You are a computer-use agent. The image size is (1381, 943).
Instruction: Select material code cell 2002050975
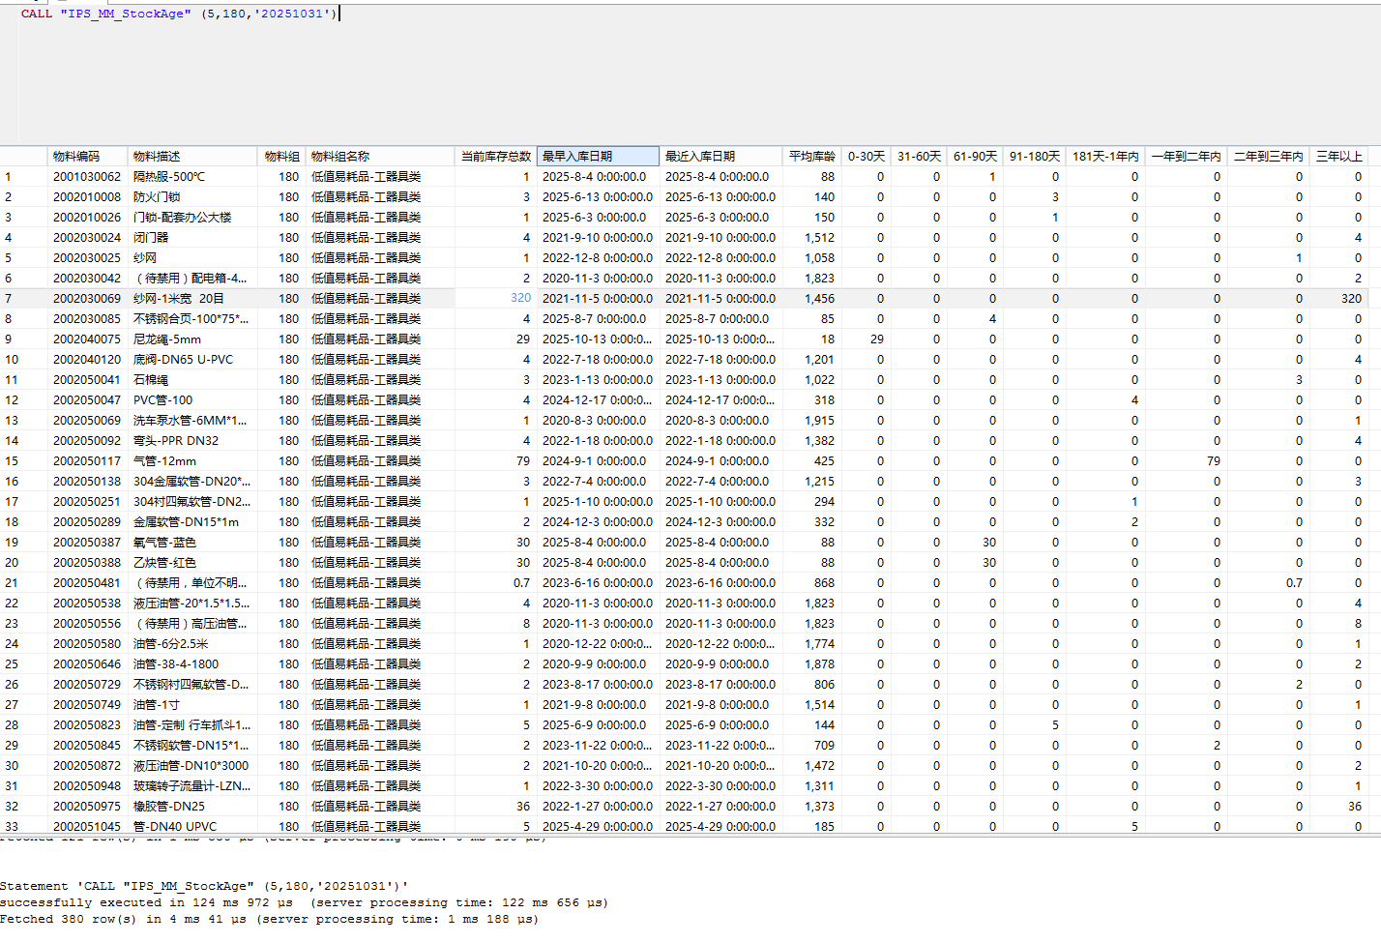[87, 807]
